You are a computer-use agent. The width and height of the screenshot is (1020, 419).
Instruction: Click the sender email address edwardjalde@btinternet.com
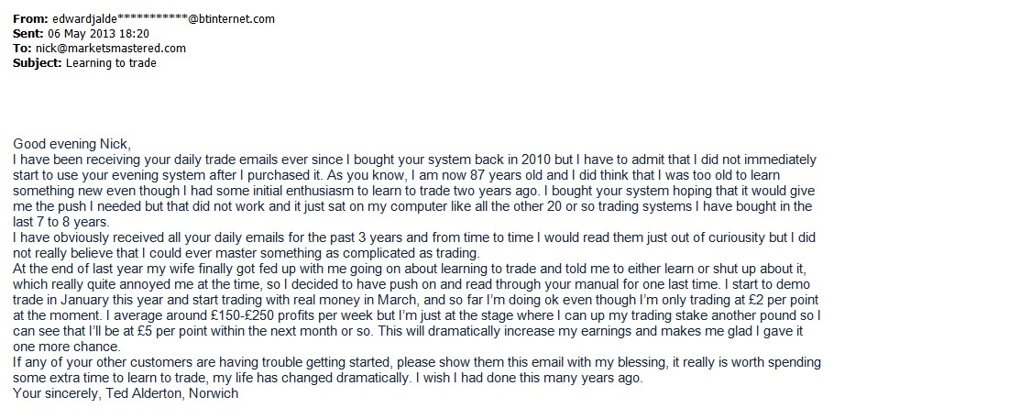point(162,19)
